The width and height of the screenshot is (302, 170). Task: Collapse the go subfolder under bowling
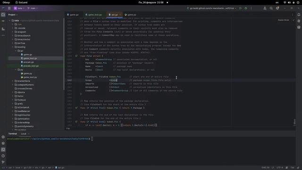(x=16, y=51)
